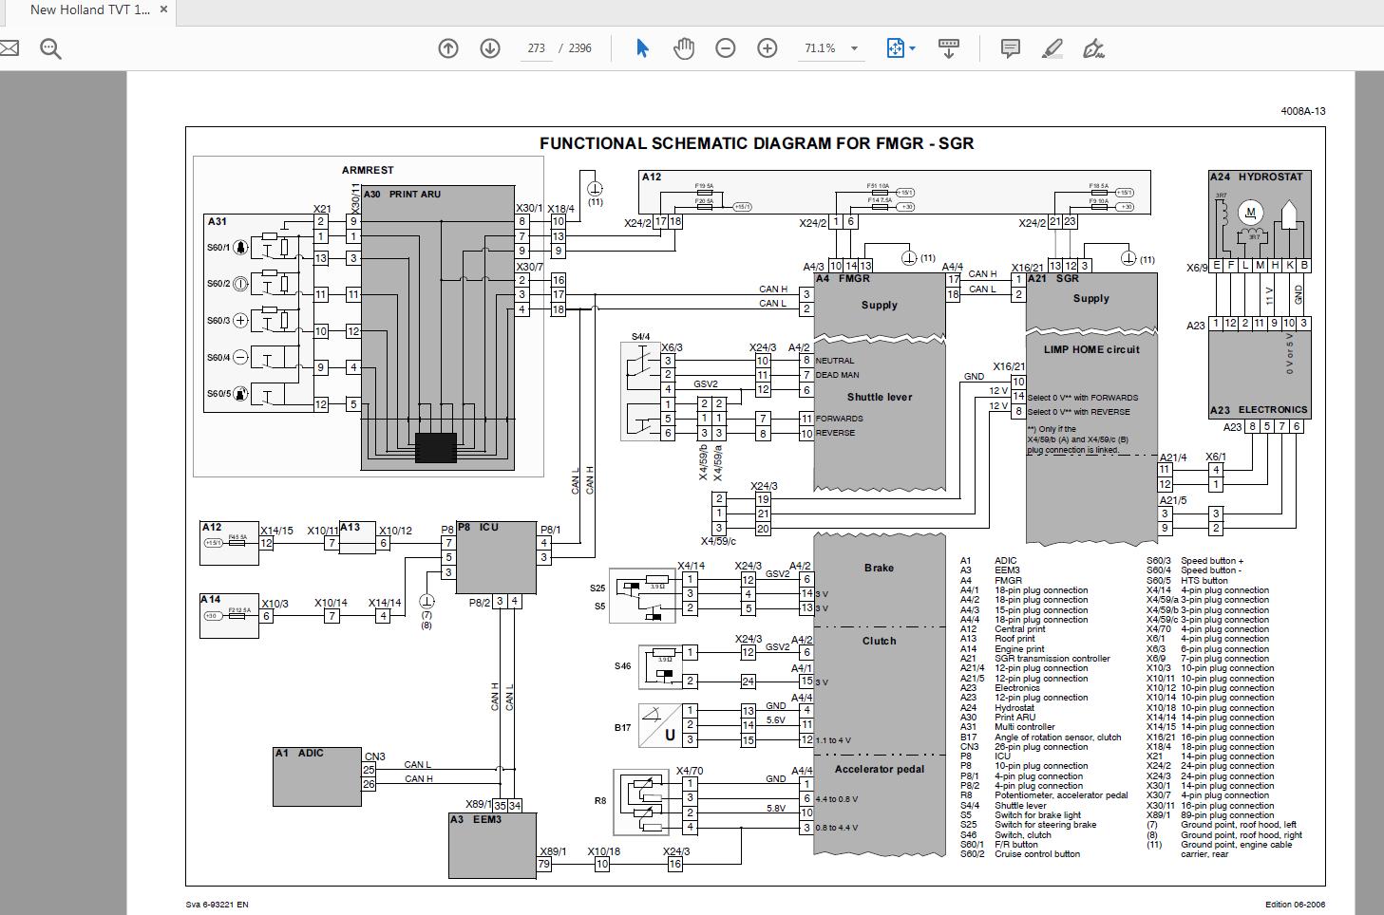
Task: Click the page number field showing 273
Action: click(537, 48)
